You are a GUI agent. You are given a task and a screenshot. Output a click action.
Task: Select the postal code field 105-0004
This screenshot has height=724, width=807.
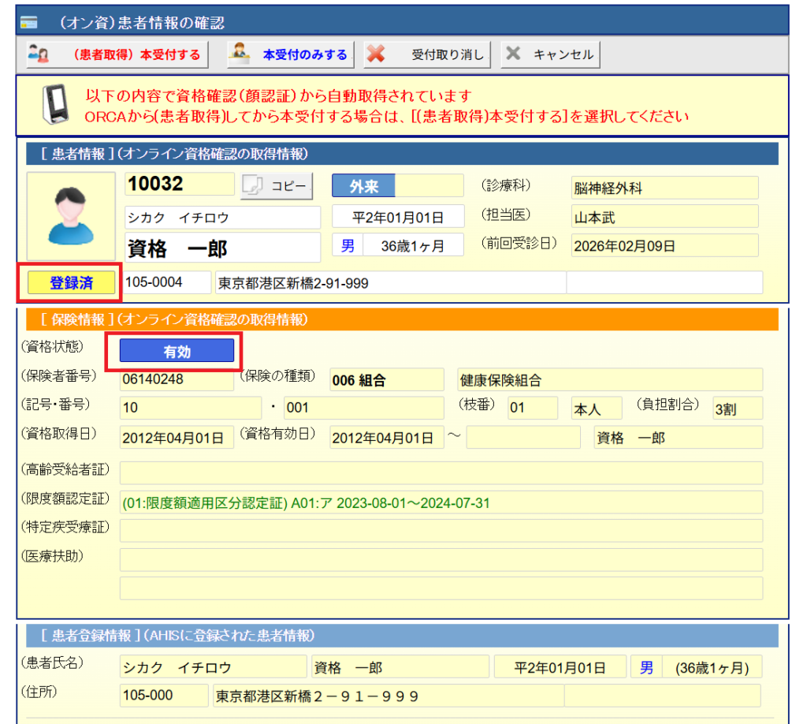[x=165, y=282]
